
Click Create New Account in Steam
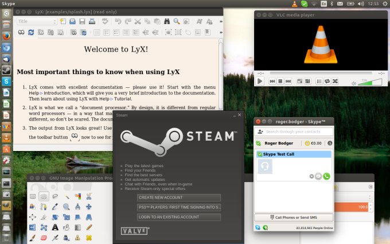[x=178, y=197]
